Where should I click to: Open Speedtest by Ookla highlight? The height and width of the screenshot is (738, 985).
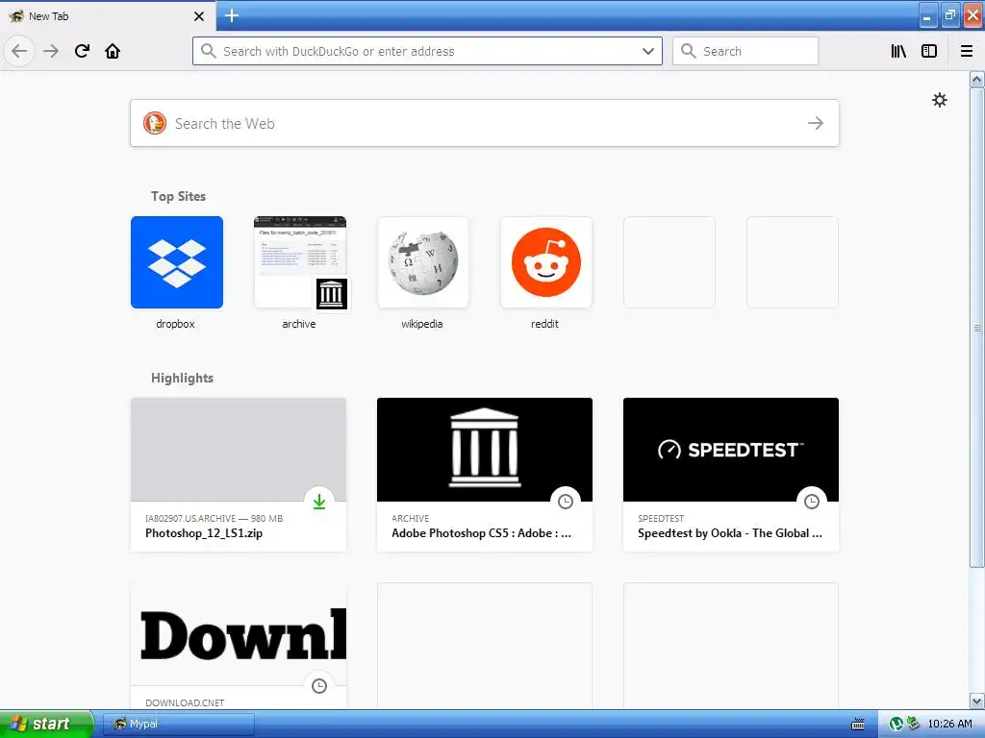point(731,475)
